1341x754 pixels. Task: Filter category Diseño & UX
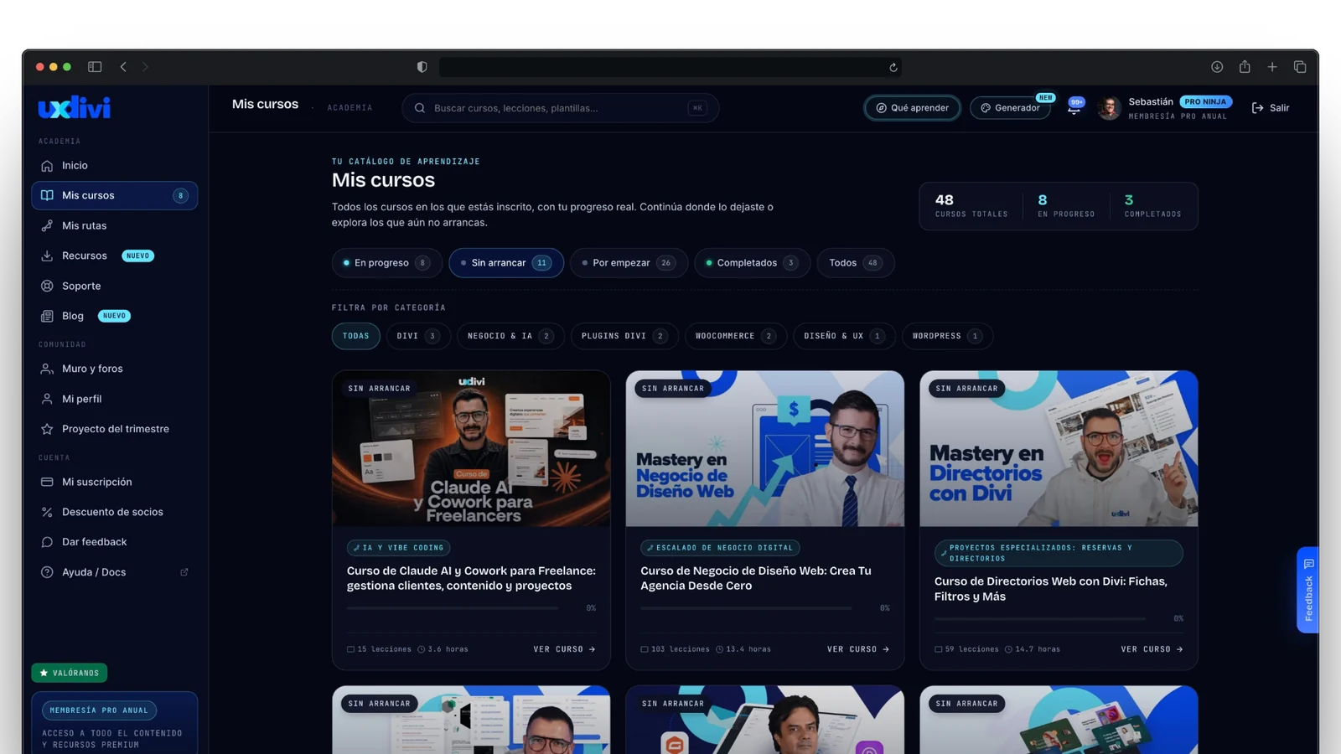844,336
